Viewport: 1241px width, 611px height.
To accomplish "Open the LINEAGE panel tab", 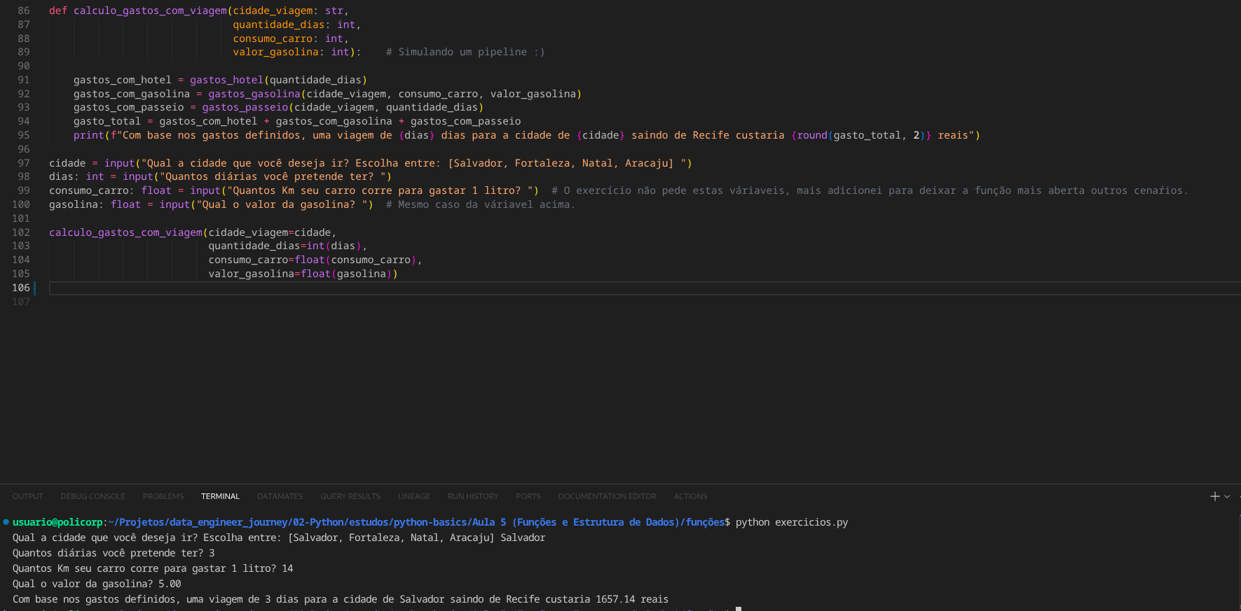I will 414,496.
